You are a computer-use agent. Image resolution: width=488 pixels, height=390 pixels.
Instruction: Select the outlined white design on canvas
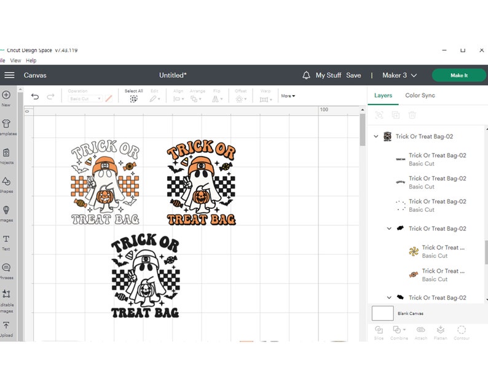(105, 182)
